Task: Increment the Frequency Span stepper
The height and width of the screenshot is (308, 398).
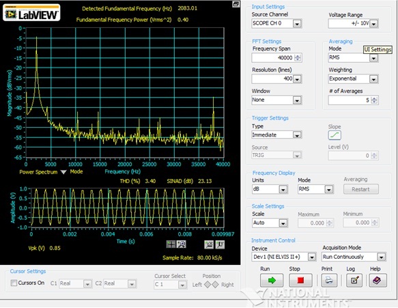Action: [298, 56]
